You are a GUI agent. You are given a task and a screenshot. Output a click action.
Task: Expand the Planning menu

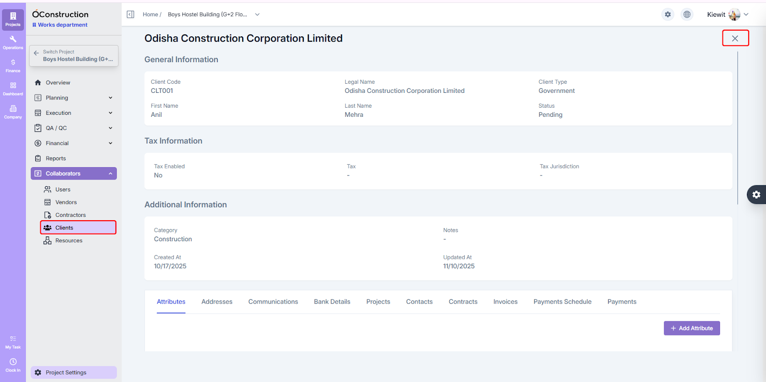click(x=74, y=98)
